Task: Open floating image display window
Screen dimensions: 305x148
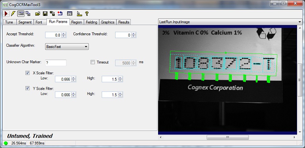Action: pyautogui.click(x=28, y=13)
